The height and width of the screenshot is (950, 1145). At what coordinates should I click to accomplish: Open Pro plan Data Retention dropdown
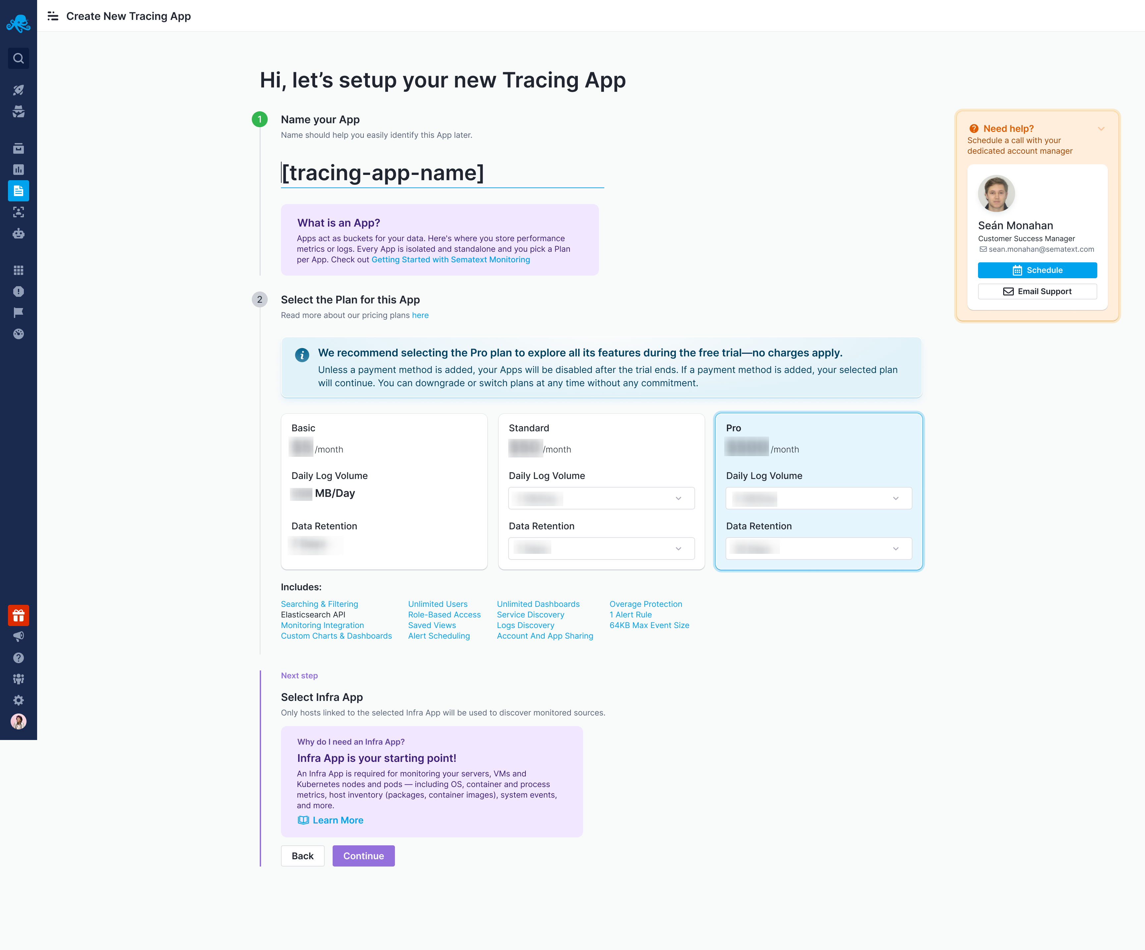tap(819, 548)
